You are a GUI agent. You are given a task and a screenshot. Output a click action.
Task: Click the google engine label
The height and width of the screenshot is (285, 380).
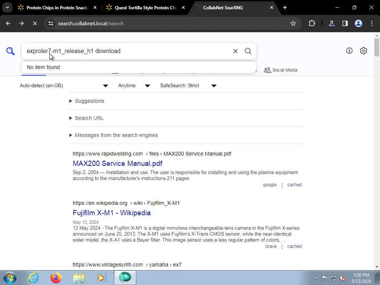coord(270,185)
